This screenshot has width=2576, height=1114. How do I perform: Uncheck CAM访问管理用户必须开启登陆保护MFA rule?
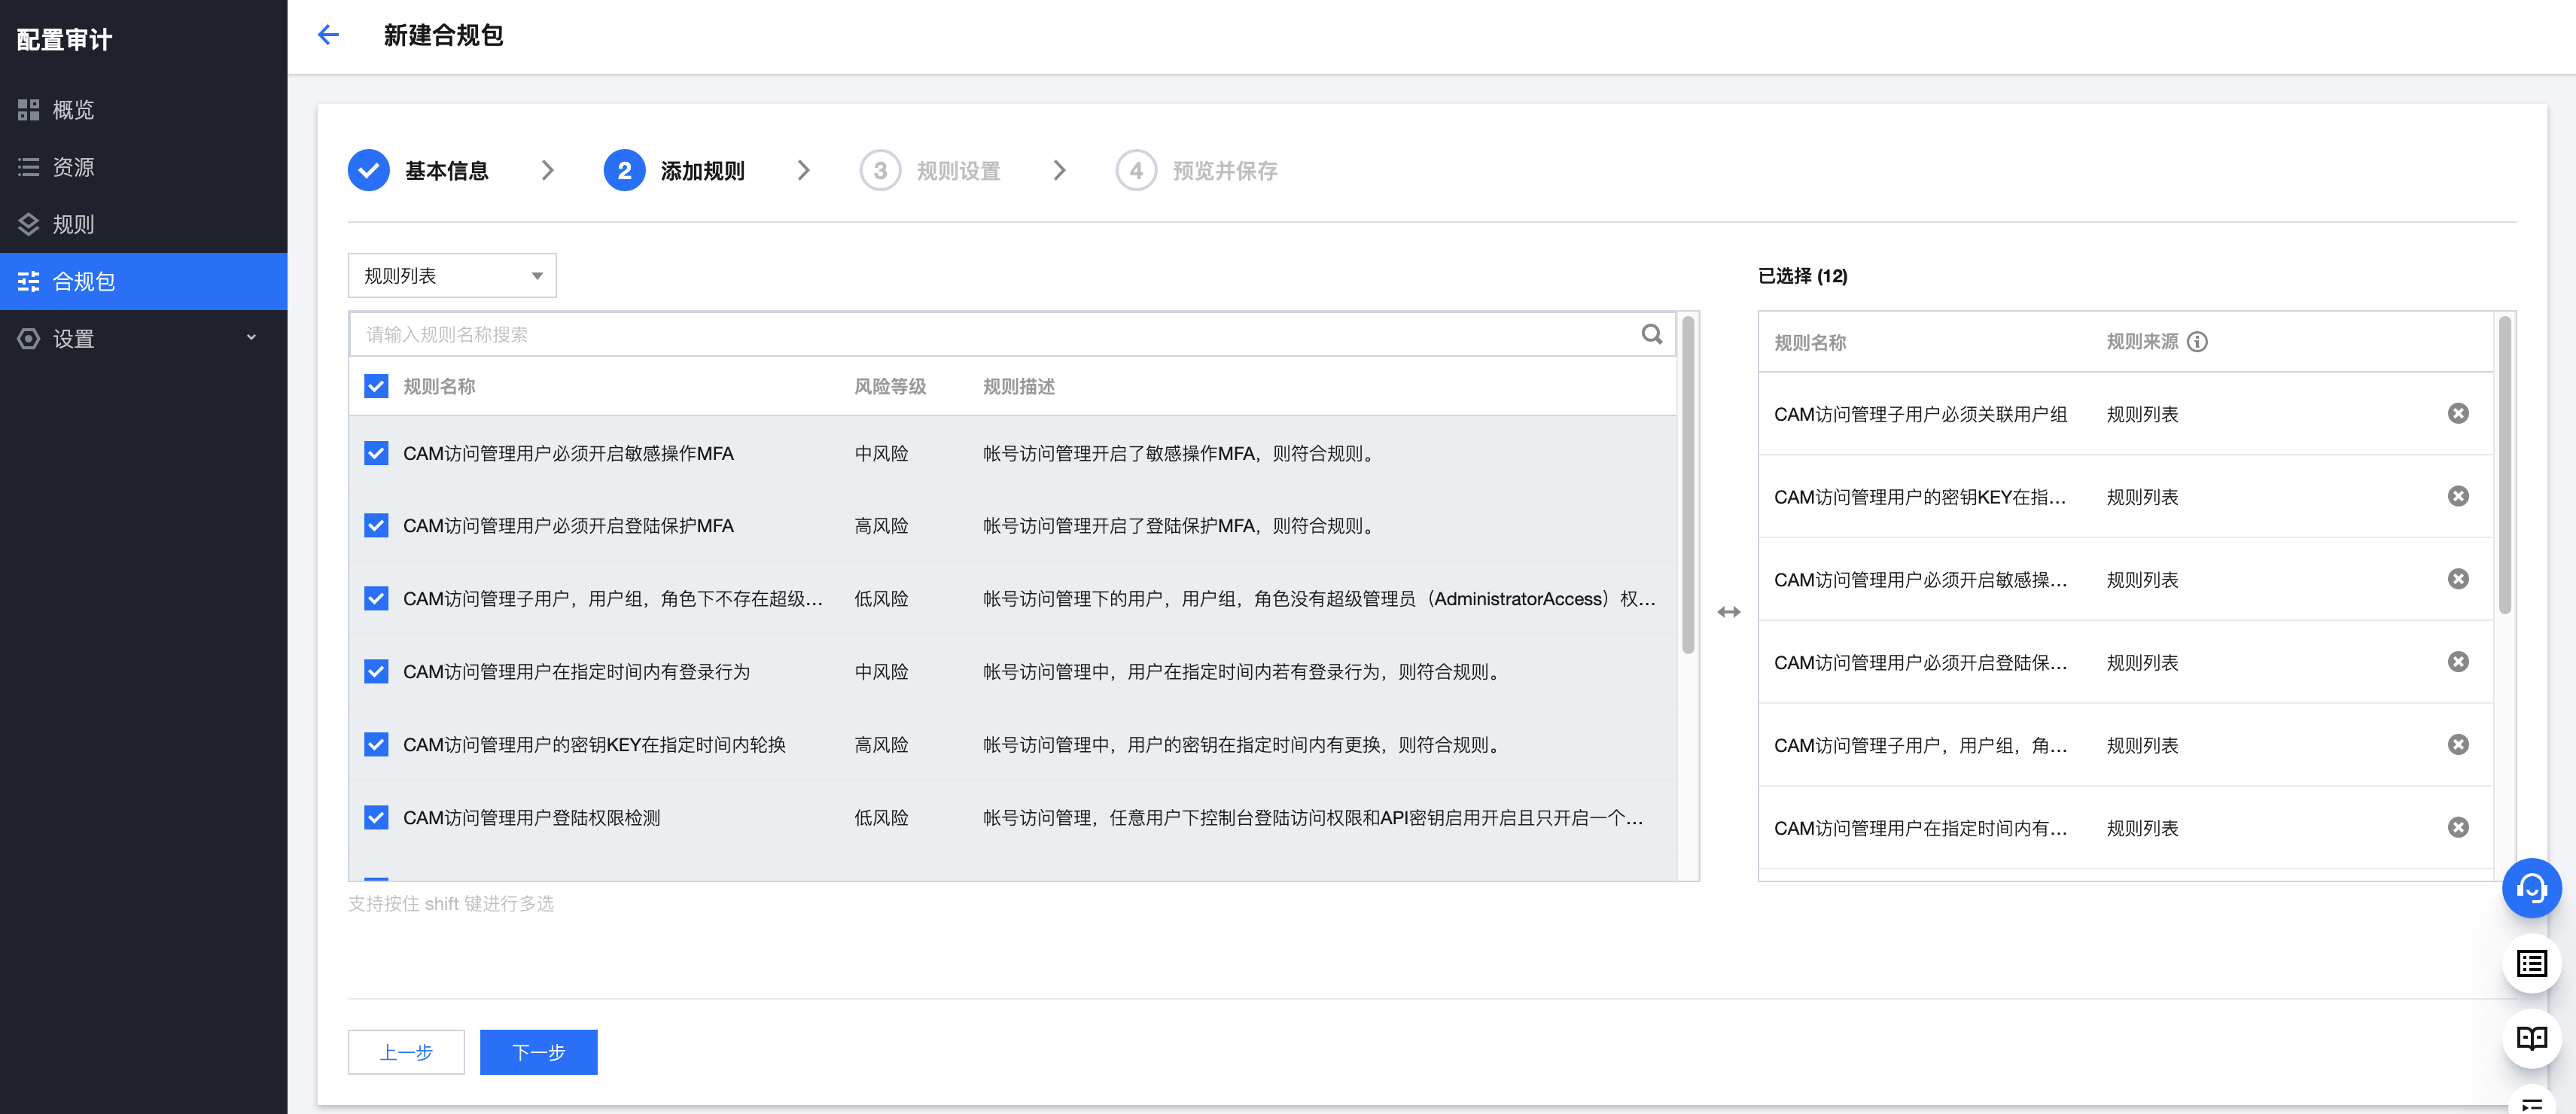point(376,526)
